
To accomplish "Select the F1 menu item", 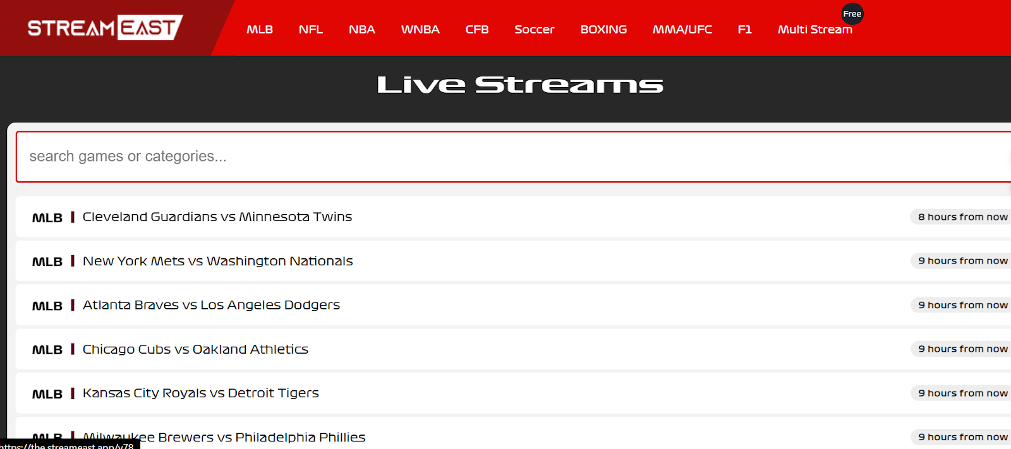I will pos(745,30).
